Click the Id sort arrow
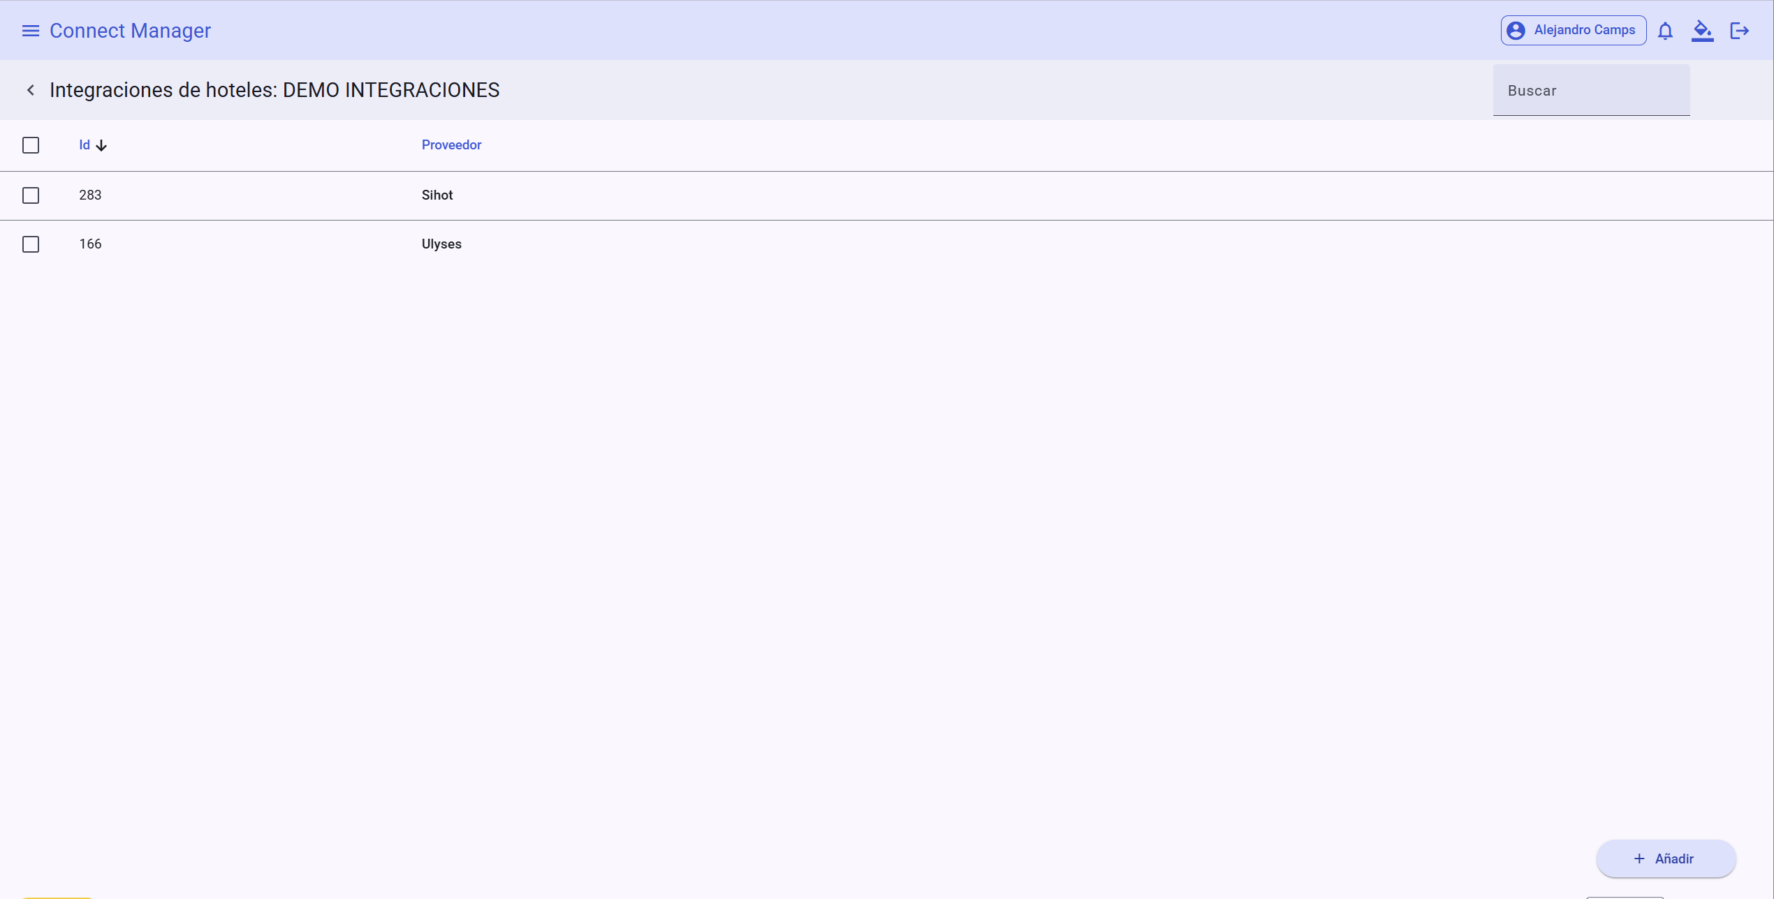 101,145
